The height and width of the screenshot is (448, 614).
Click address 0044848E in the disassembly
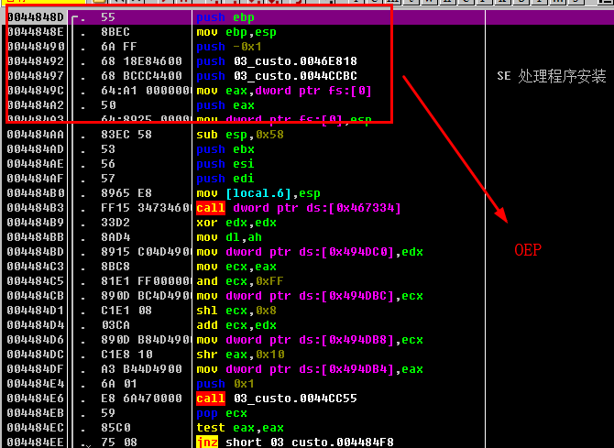click(x=35, y=32)
